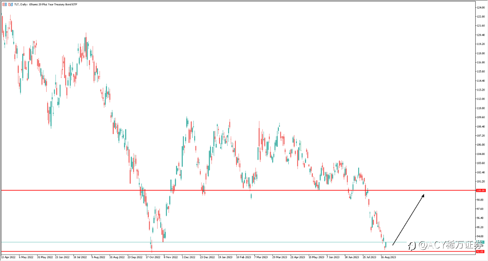The height and width of the screenshot is (261, 488).
Task: Select the red horizontal line at the 92.00 level
Action: [238, 251]
